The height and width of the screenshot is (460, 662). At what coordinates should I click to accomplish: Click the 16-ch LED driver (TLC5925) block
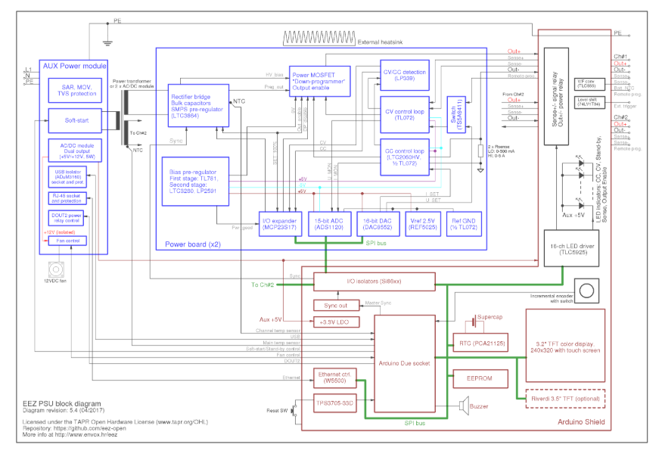tap(571, 249)
